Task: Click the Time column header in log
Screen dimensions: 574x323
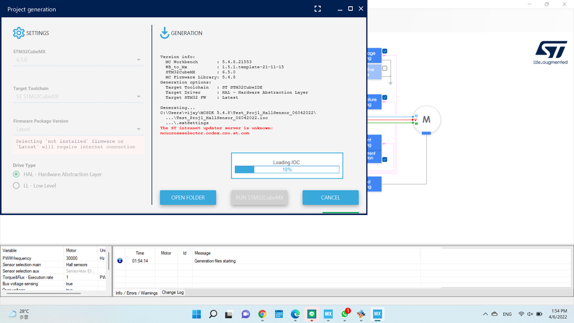Action: [140, 253]
